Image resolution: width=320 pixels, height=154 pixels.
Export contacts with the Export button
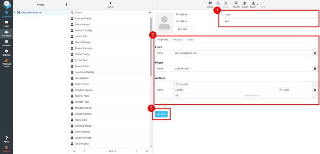(253, 5)
